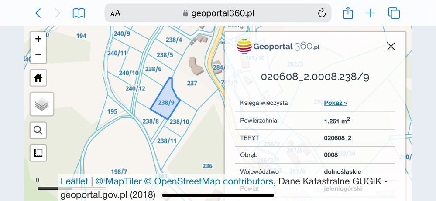436x201 pixels.
Task: Click the area value 1.261 m²
Action: point(337,121)
